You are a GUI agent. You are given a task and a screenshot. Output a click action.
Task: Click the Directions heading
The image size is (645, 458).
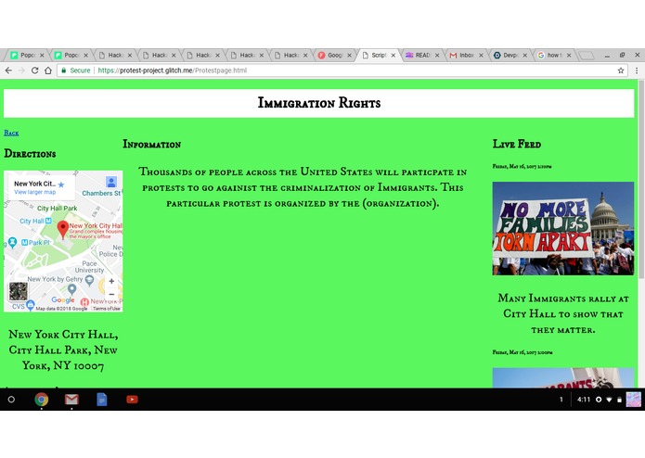pyautogui.click(x=30, y=154)
